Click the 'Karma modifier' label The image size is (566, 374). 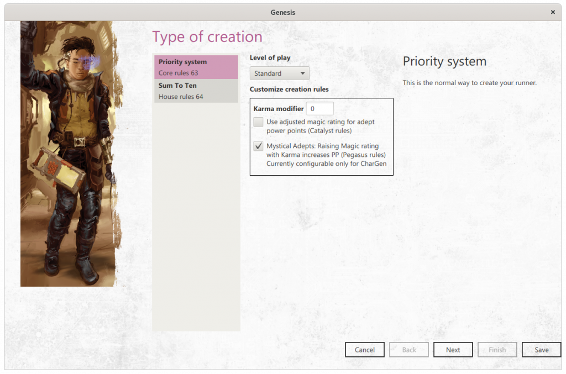[279, 109]
